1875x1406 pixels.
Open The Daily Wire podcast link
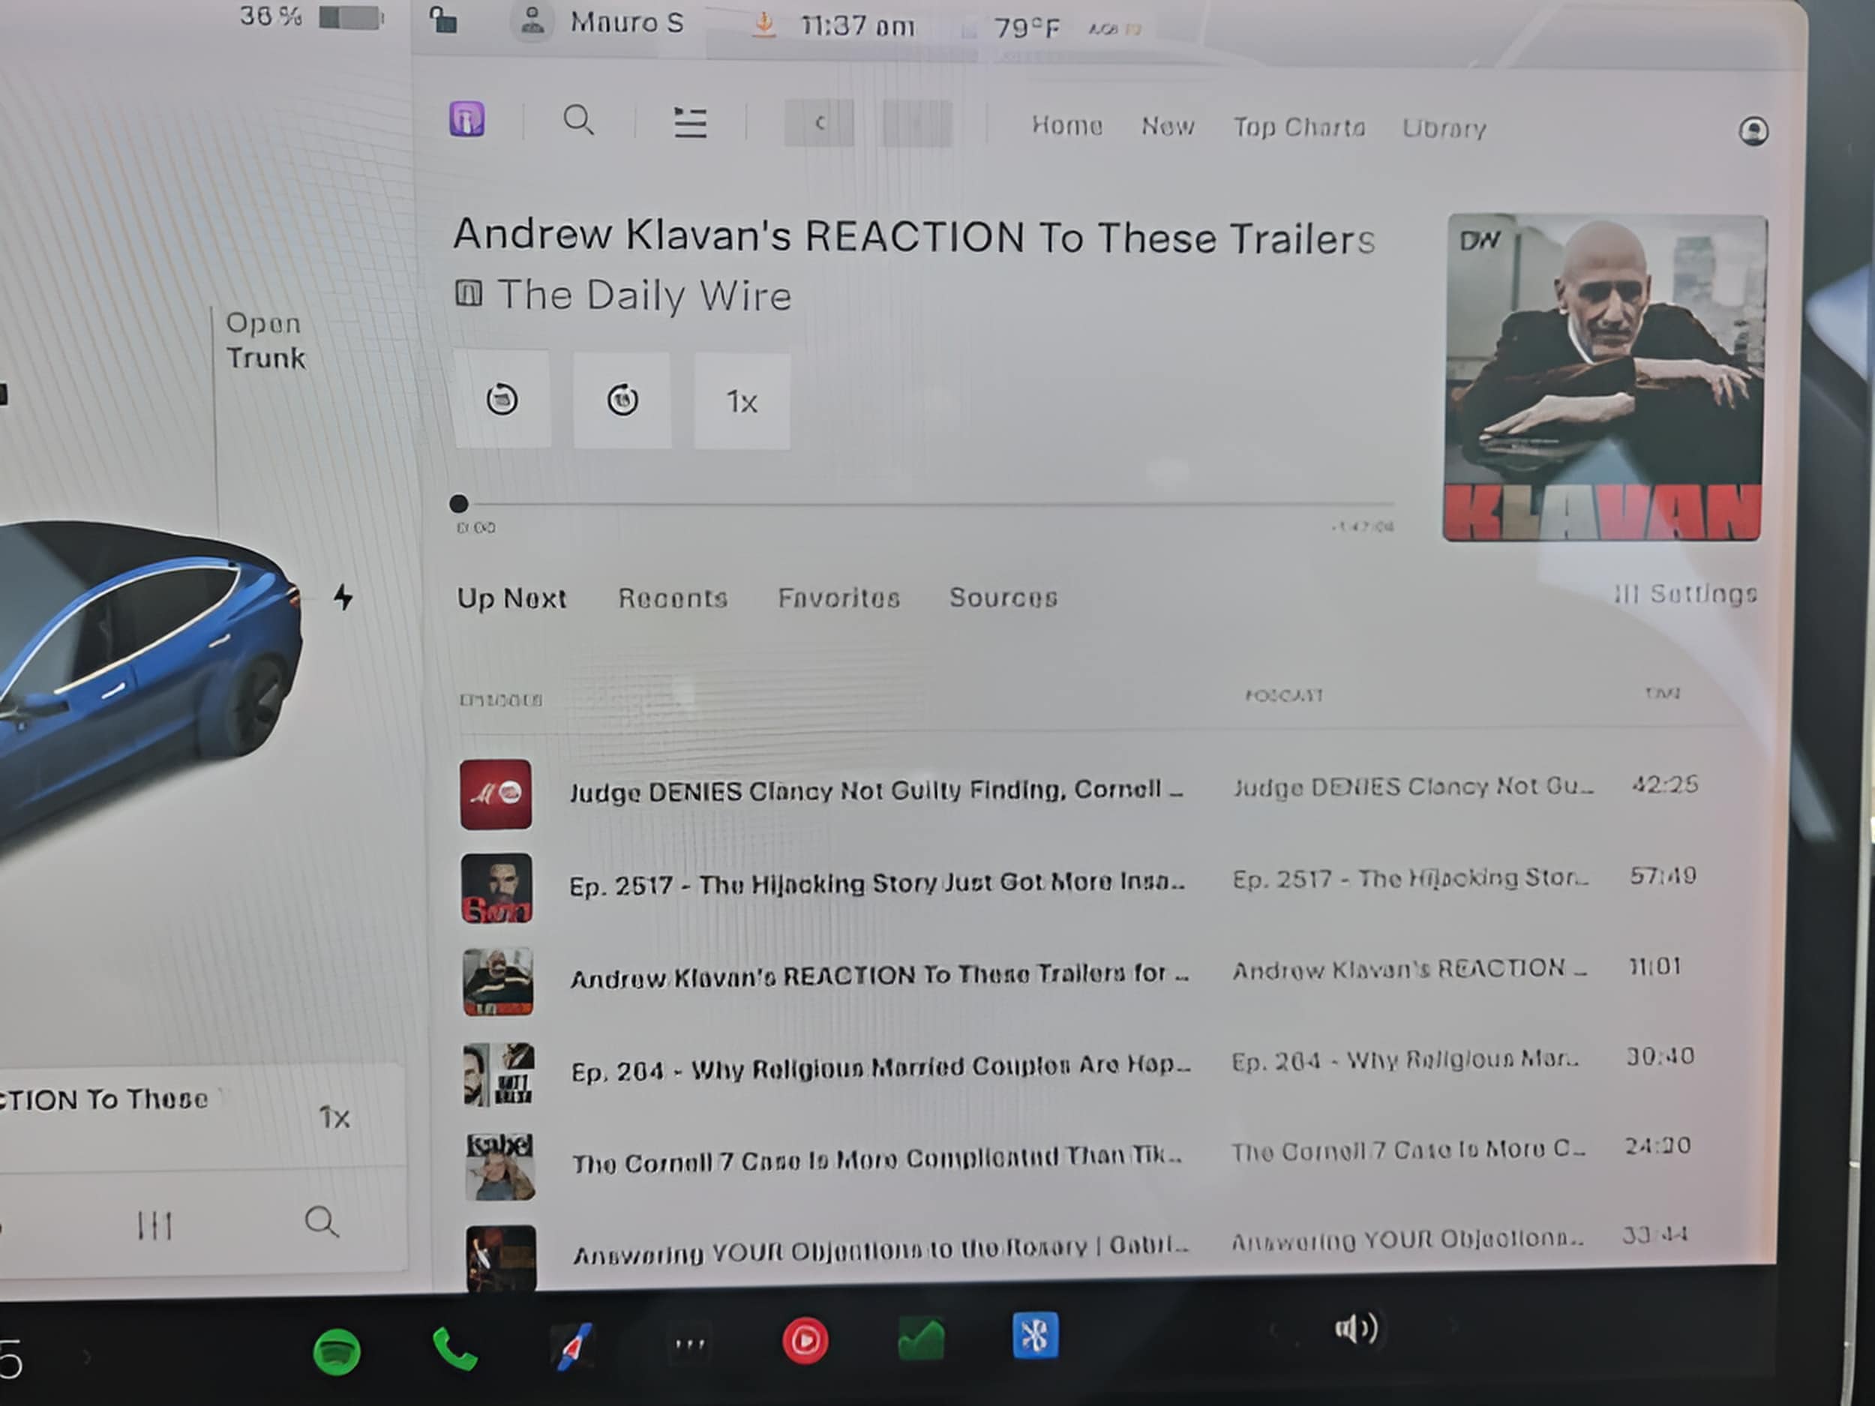pyautogui.click(x=643, y=295)
